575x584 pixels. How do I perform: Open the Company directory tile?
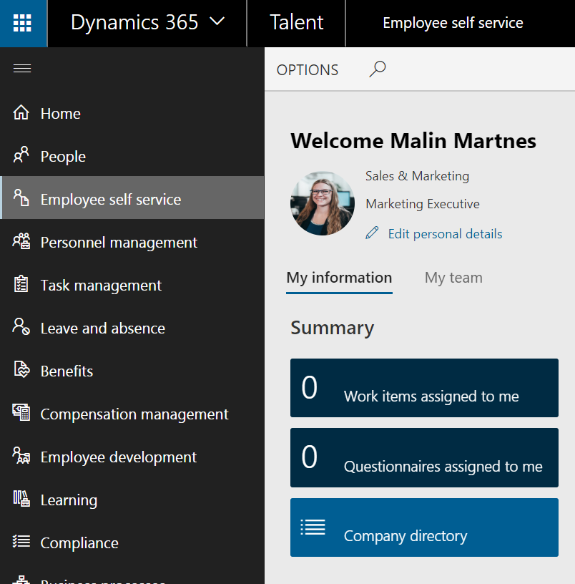point(424,527)
